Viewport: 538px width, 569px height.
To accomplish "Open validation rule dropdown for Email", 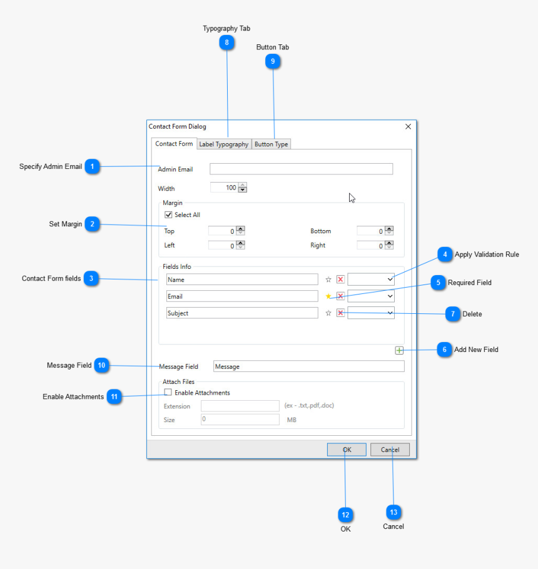I will 371,296.
